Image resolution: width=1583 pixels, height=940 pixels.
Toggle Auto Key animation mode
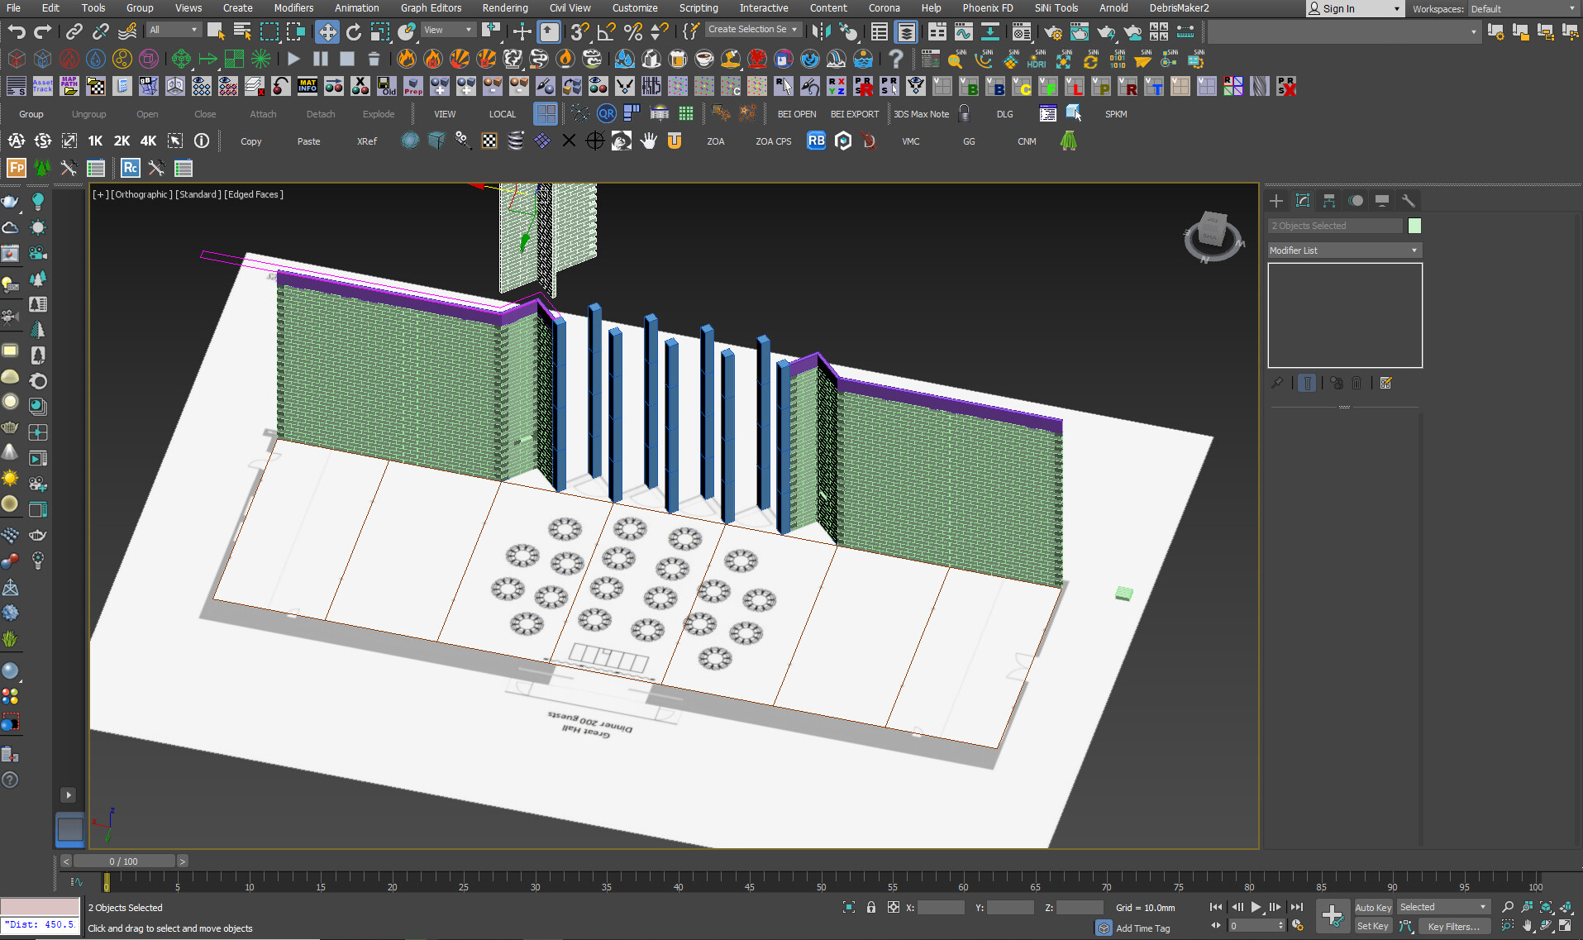(1372, 907)
